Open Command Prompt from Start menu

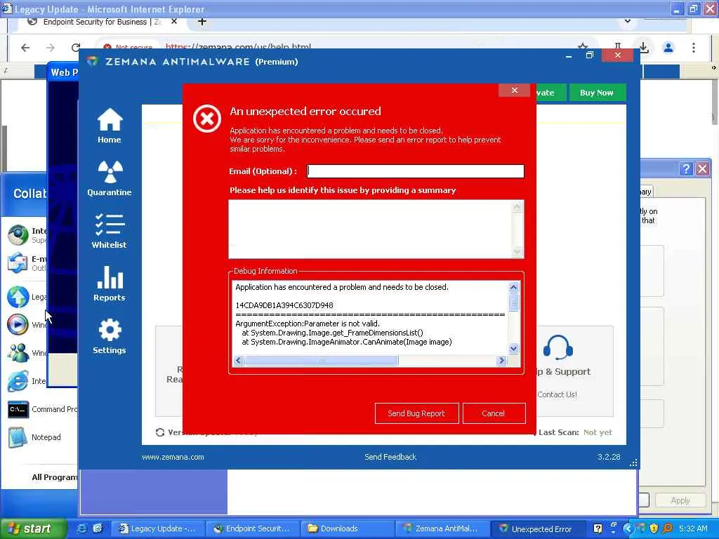click(x=41, y=409)
